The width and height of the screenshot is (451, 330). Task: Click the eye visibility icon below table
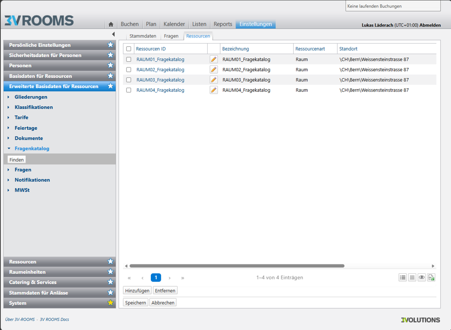click(x=422, y=277)
